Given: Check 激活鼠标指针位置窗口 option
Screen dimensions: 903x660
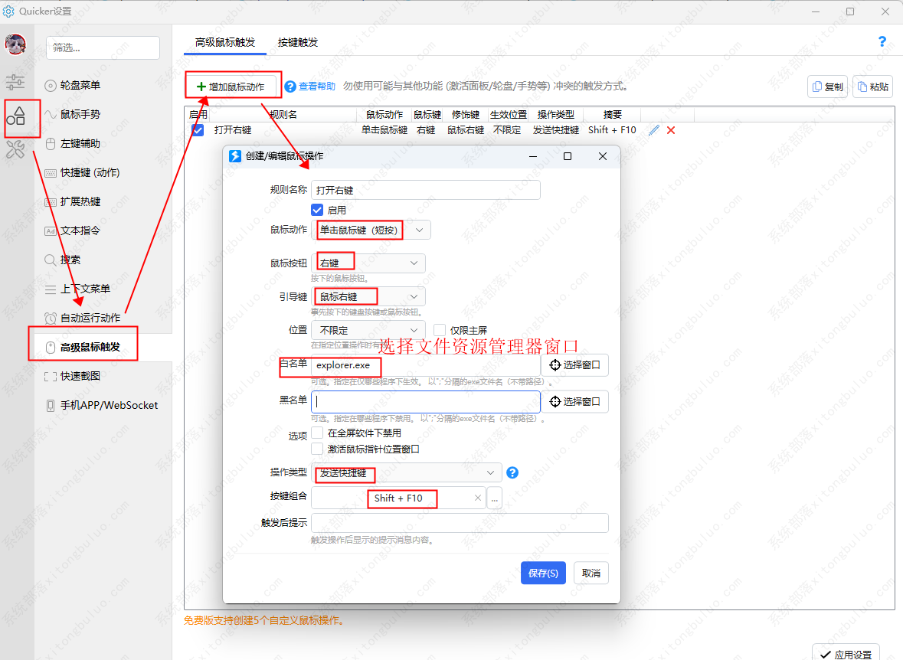Looking at the screenshot, I should tap(318, 448).
